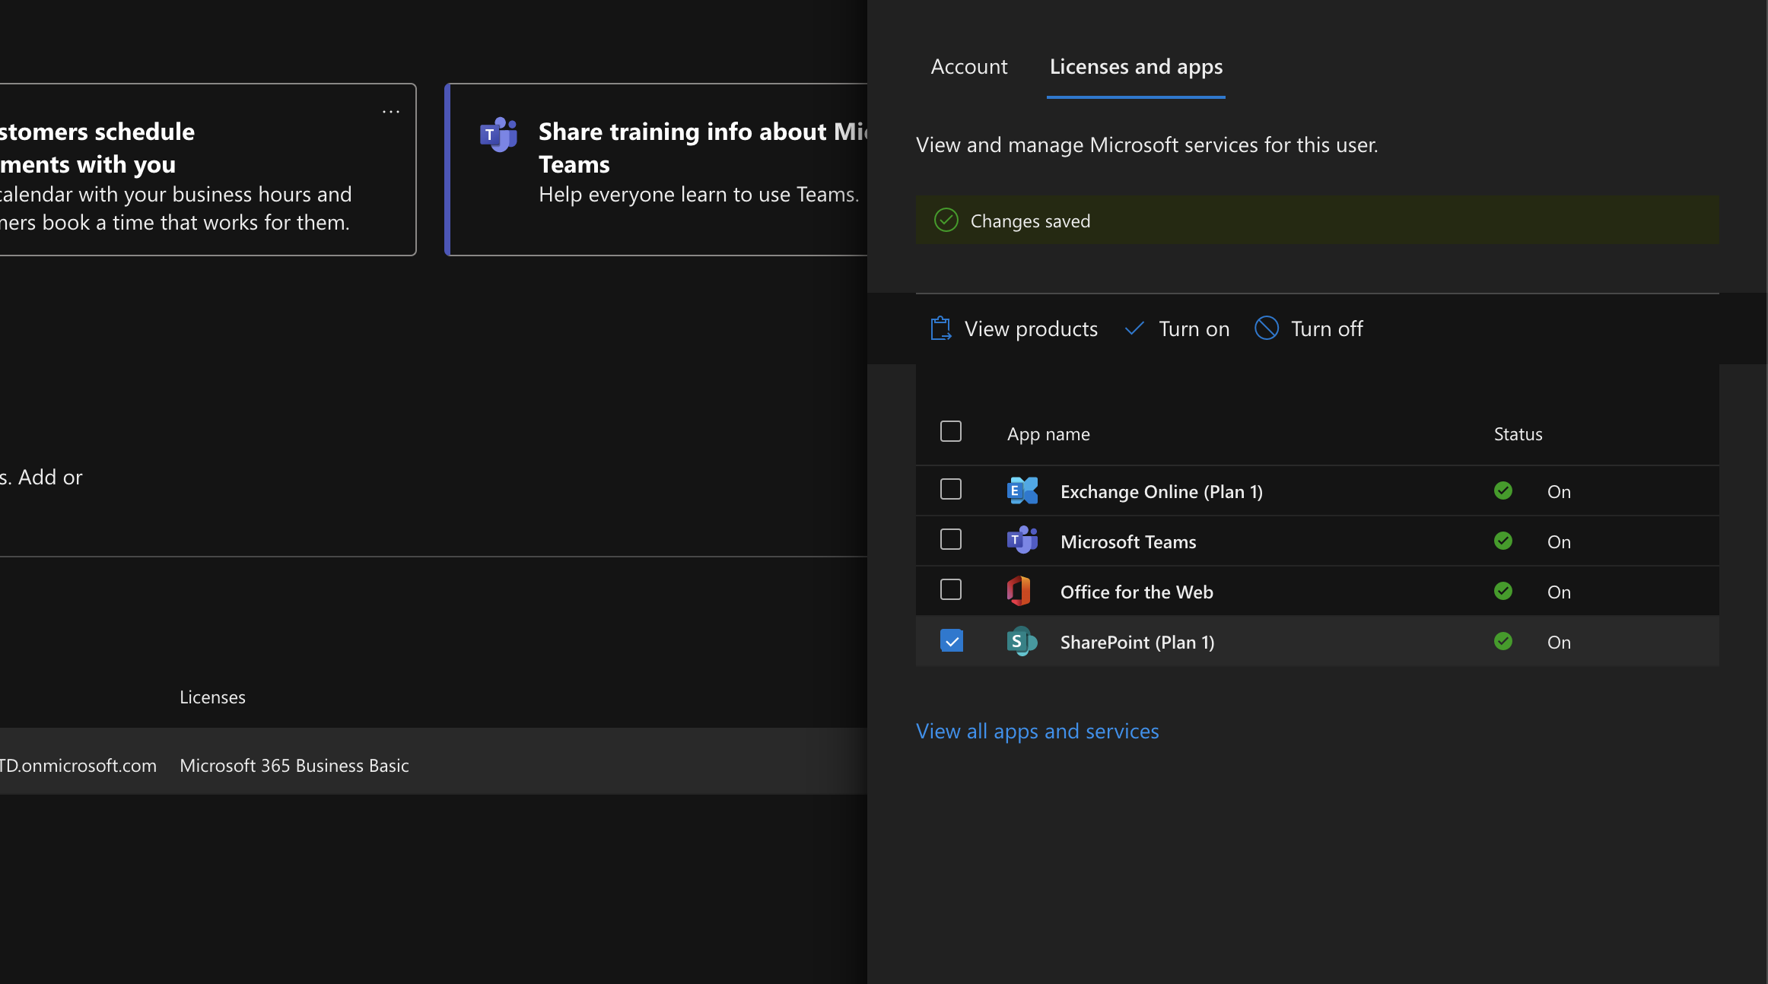The width and height of the screenshot is (1768, 984).
Task: Click the Turn off prohibited-circle icon
Action: 1267,329
